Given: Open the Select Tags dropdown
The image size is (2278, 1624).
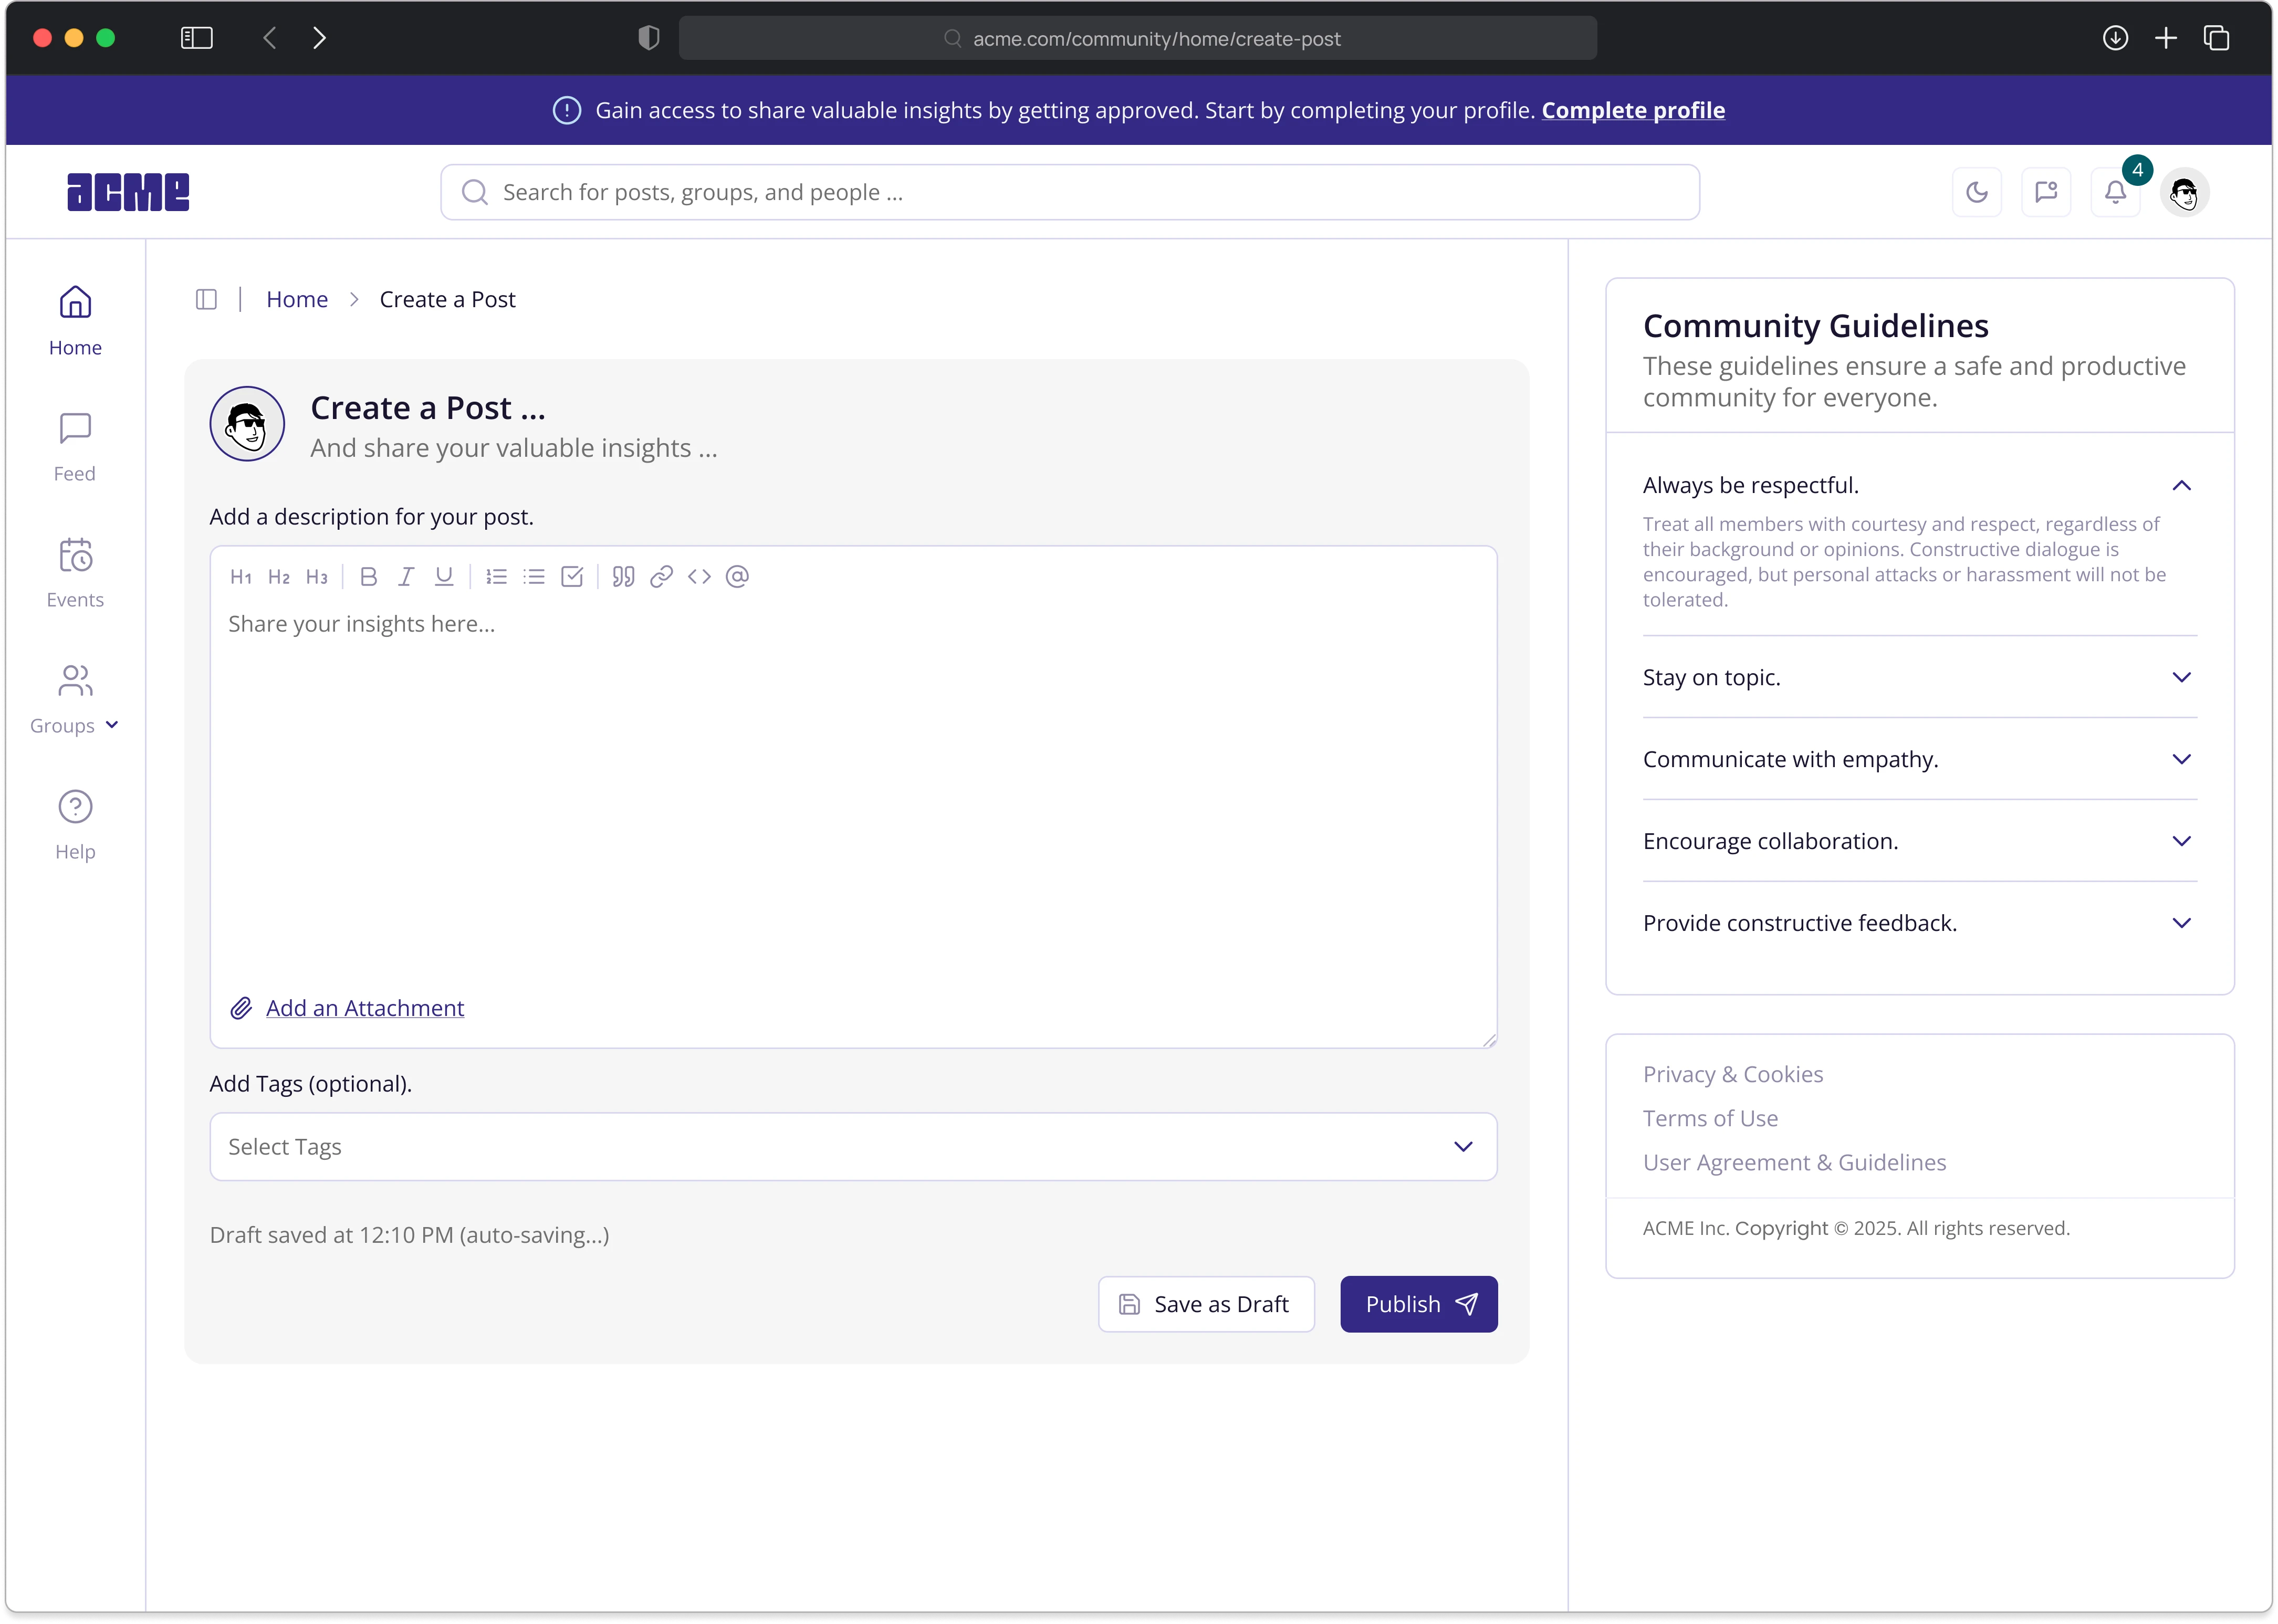Looking at the screenshot, I should (x=852, y=1146).
